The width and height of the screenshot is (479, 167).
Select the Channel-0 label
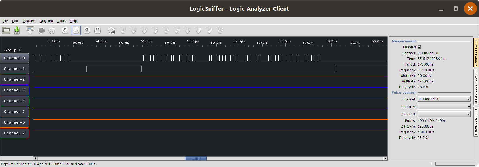[x=15, y=58]
